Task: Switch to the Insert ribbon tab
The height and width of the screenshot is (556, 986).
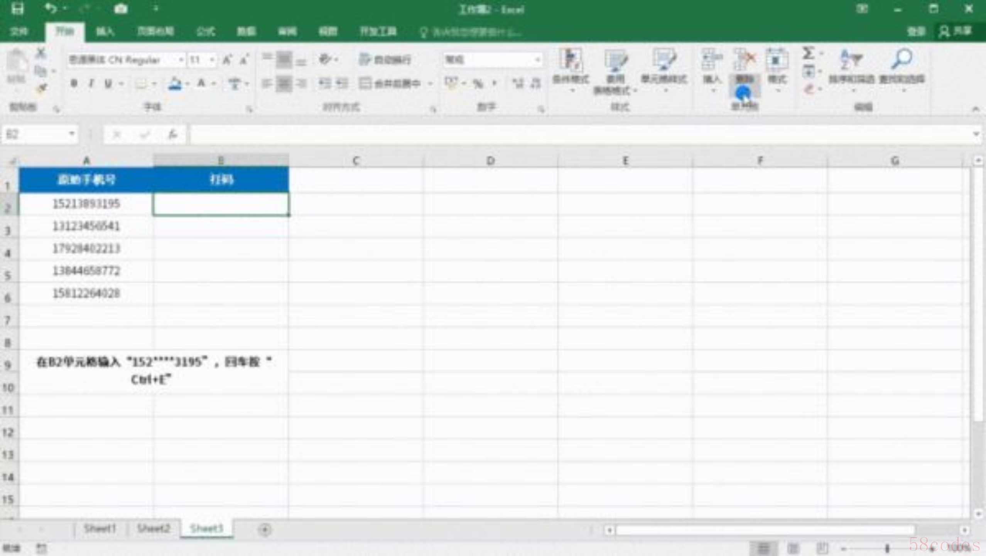Action: [105, 31]
